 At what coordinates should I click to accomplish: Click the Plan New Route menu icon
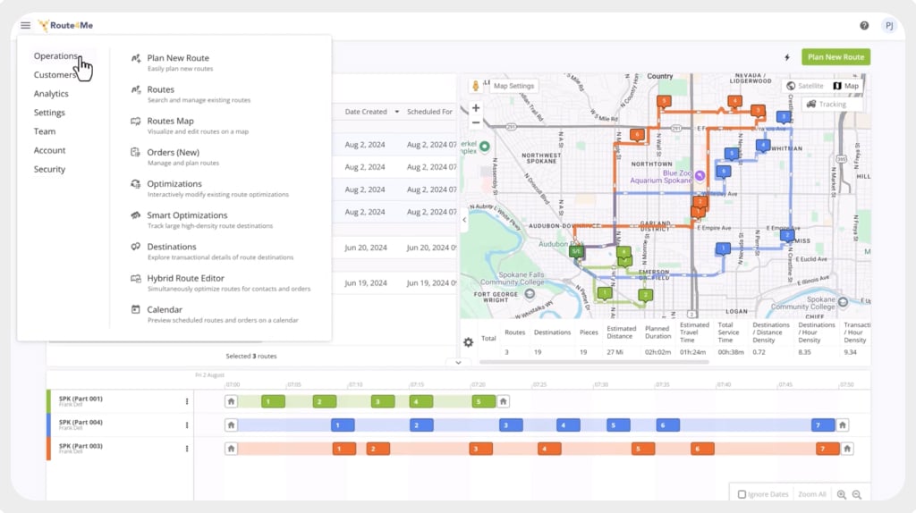(136, 58)
